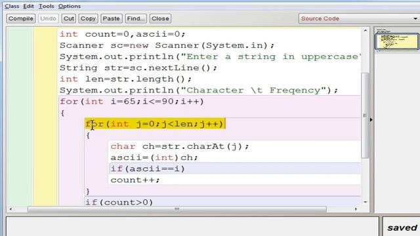Click the line "String str=sc.nextLine();"

(x=138, y=68)
